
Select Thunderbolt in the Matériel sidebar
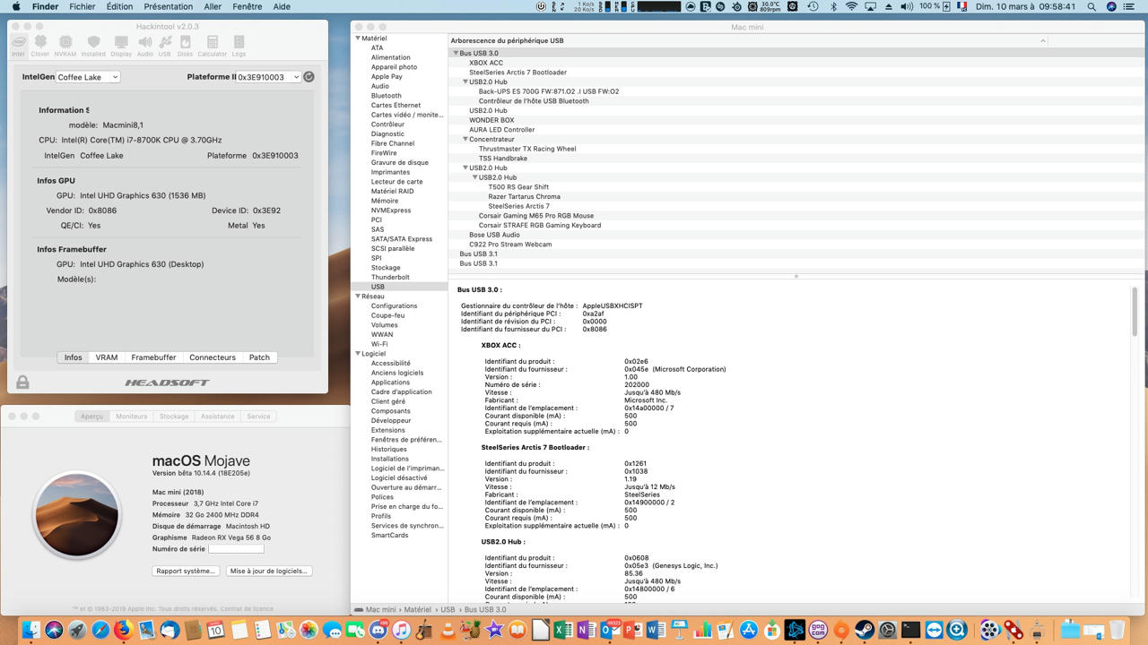[x=390, y=277]
